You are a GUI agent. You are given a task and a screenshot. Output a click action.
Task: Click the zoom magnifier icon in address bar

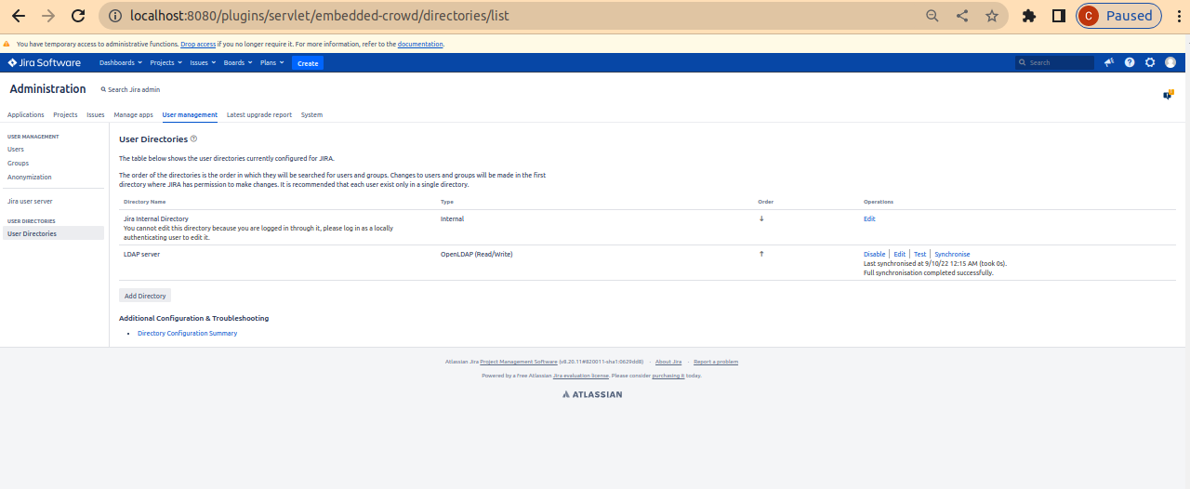[x=932, y=16]
